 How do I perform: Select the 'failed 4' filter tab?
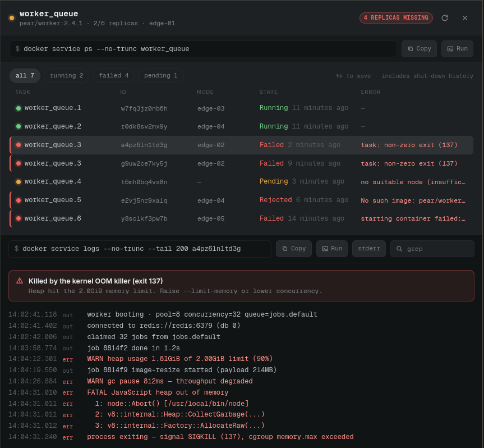pyautogui.click(x=114, y=76)
